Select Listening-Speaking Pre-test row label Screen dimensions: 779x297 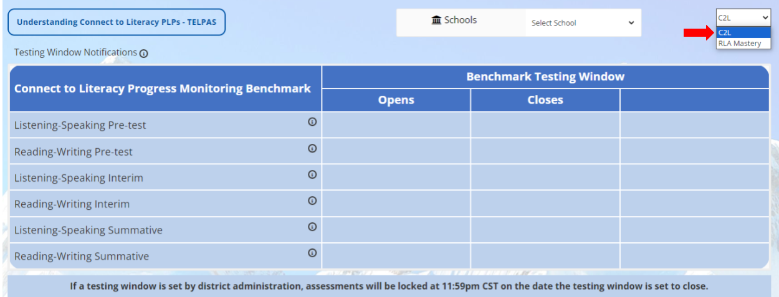coord(80,125)
